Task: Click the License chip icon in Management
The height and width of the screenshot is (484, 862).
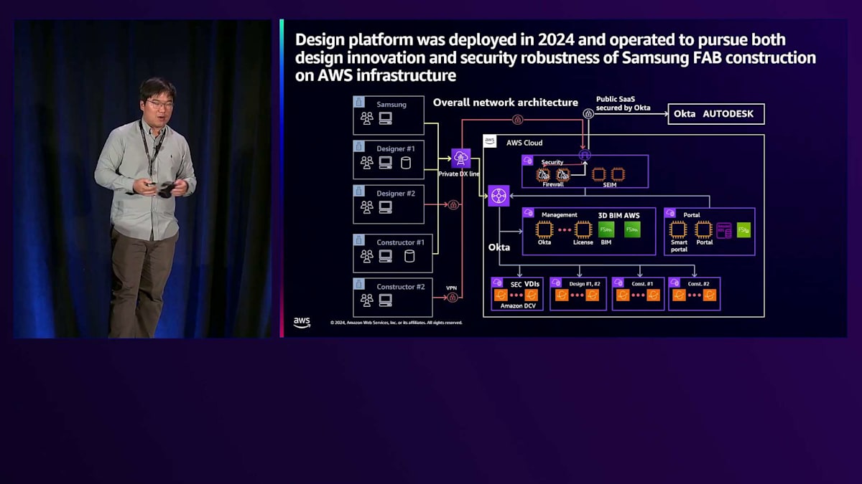Action: [582, 229]
